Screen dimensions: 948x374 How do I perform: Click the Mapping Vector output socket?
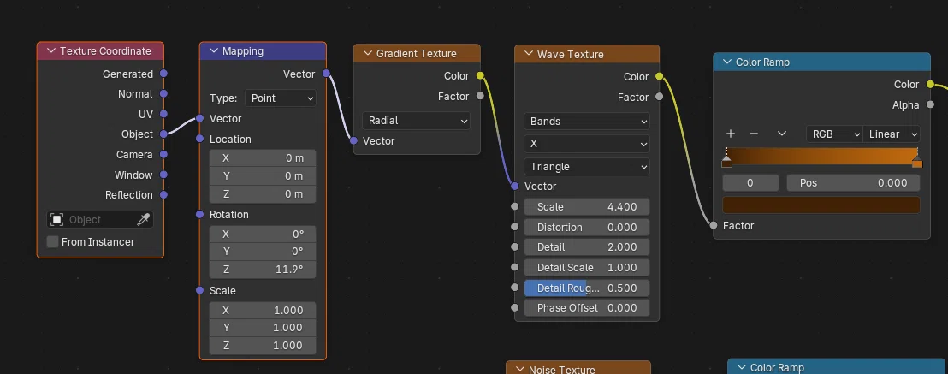[x=327, y=74]
